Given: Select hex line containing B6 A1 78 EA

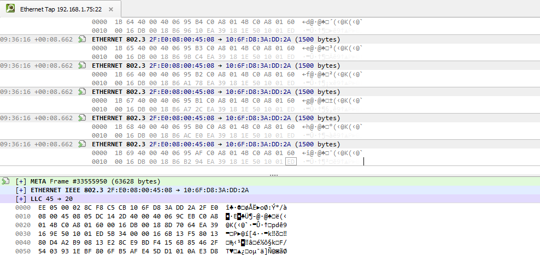Looking at the screenshot, I should [x=227, y=83].
